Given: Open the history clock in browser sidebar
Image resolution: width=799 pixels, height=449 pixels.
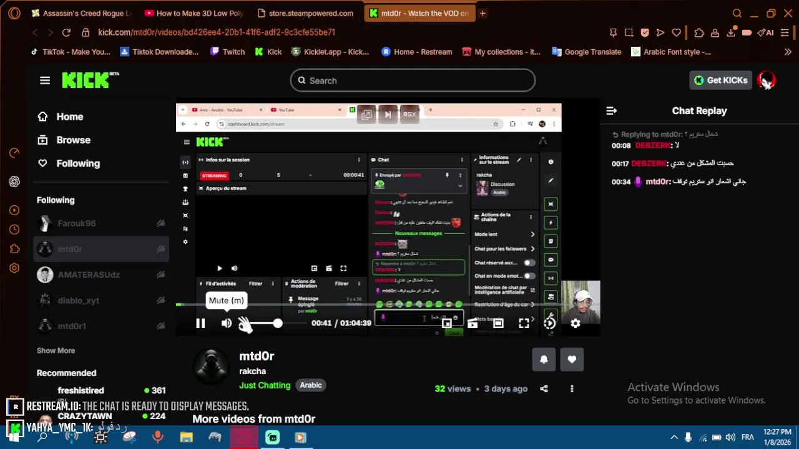Looking at the screenshot, I should (14, 229).
